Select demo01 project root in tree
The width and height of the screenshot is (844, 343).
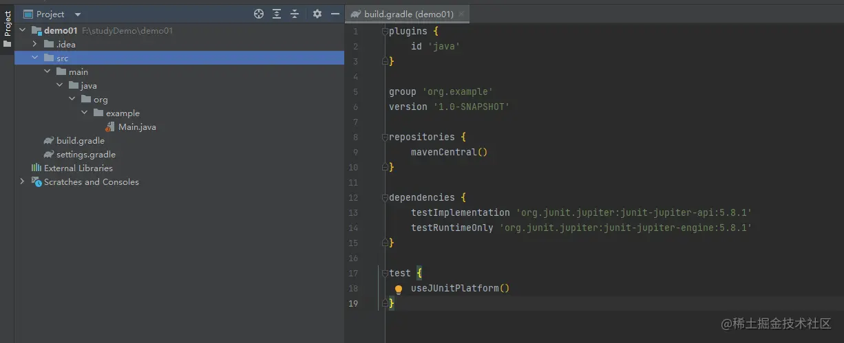tap(60, 31)
